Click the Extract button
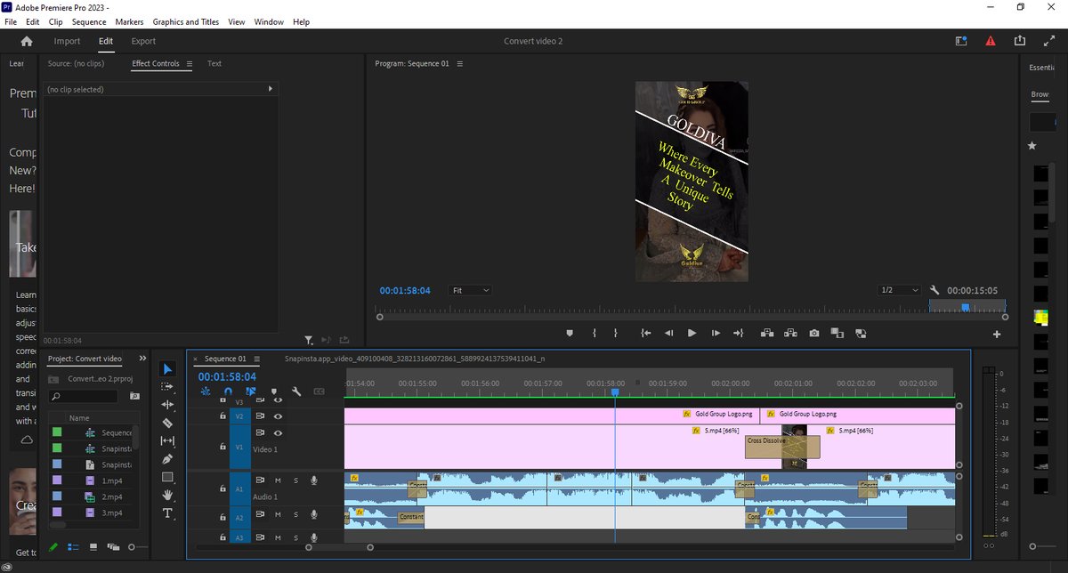 click(789, 334)
